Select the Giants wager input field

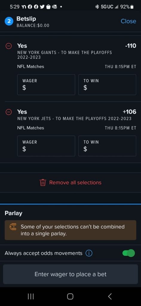coord(46,85)
